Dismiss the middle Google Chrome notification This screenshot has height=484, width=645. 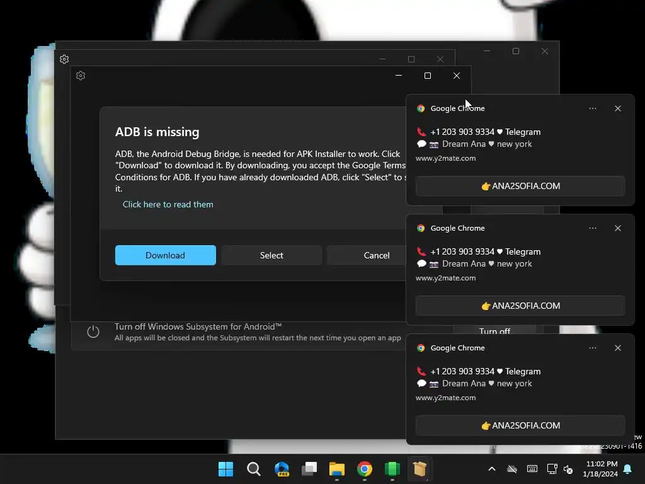pos(618,228)
